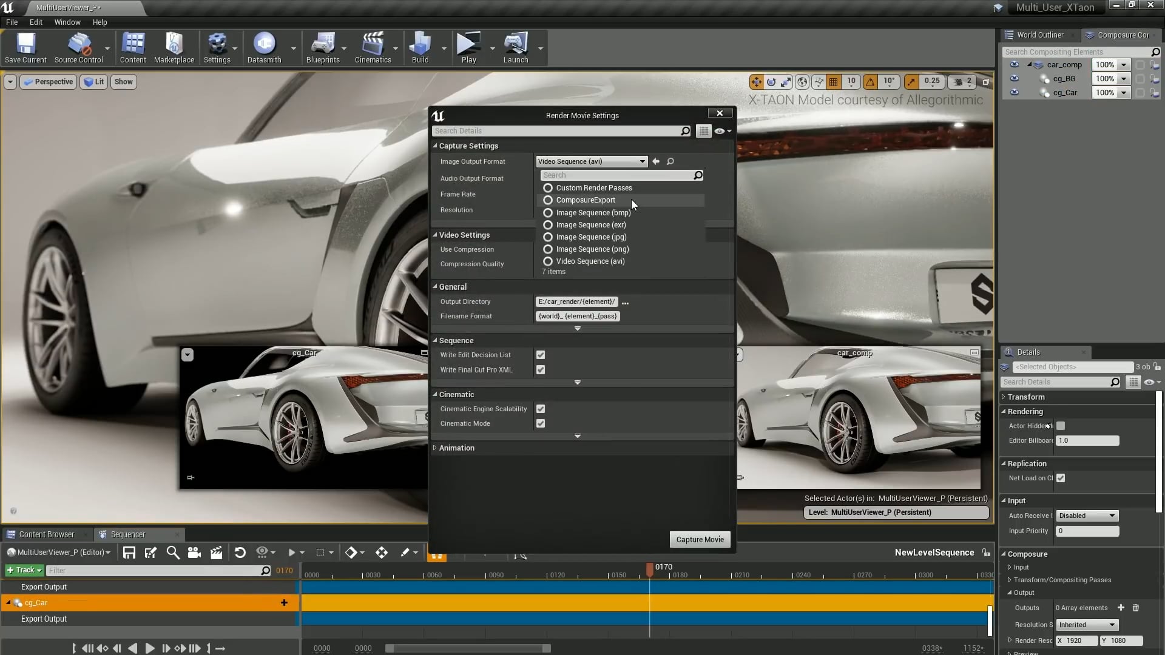Open the Settings toolbar icon

217,48
